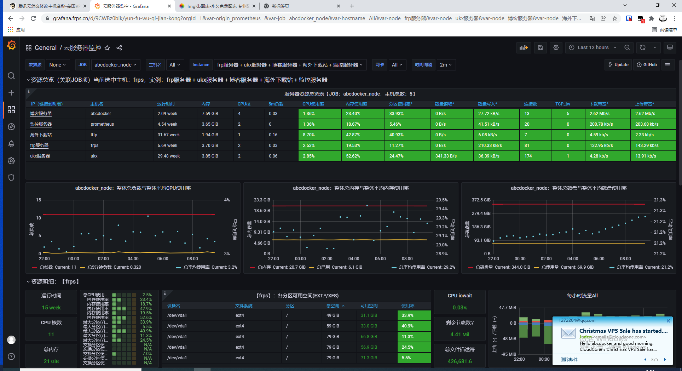The width and height of the screenshot is (682, 371).
Task: Open the Alerting bell icon
Action: point(11,144)
